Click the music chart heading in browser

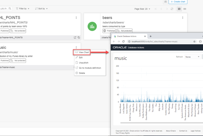point(121,58)
